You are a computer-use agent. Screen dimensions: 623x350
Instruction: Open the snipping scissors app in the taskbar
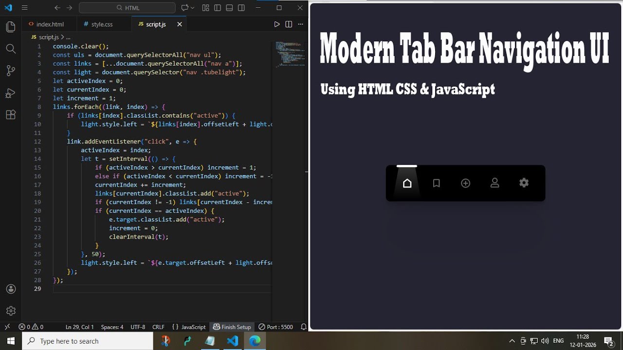(165, 341)
